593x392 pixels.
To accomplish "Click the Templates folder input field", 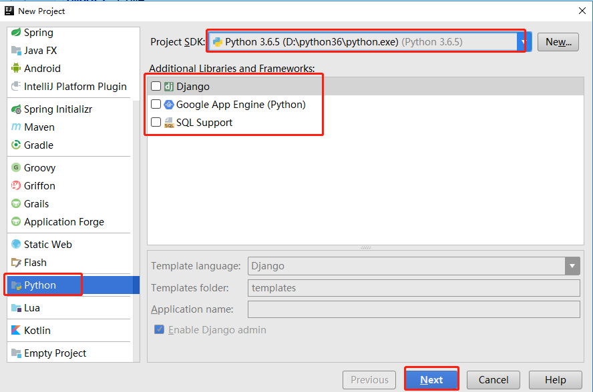I will point(414,288).
